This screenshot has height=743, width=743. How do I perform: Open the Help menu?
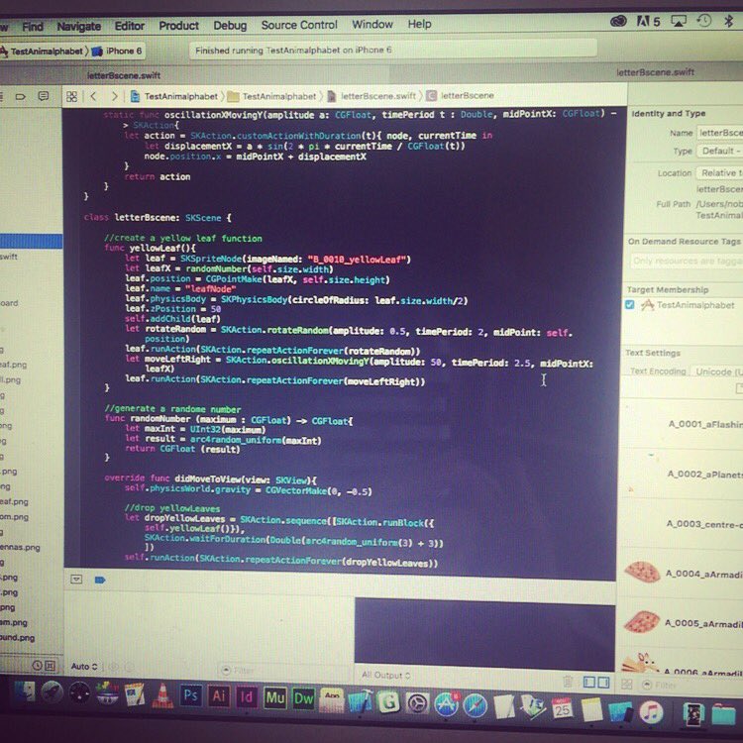pos(419,24)
